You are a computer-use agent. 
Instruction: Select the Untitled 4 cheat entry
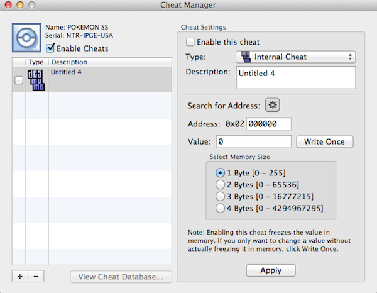109,80
